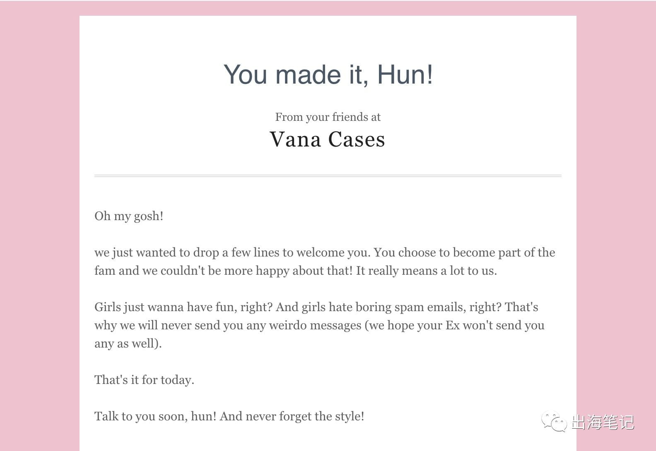Image resolution: width=656 pixels, height=451 pixels.
Task: Click the 'Oh my gosh!' greeting line
Action: tap(129, 216)
